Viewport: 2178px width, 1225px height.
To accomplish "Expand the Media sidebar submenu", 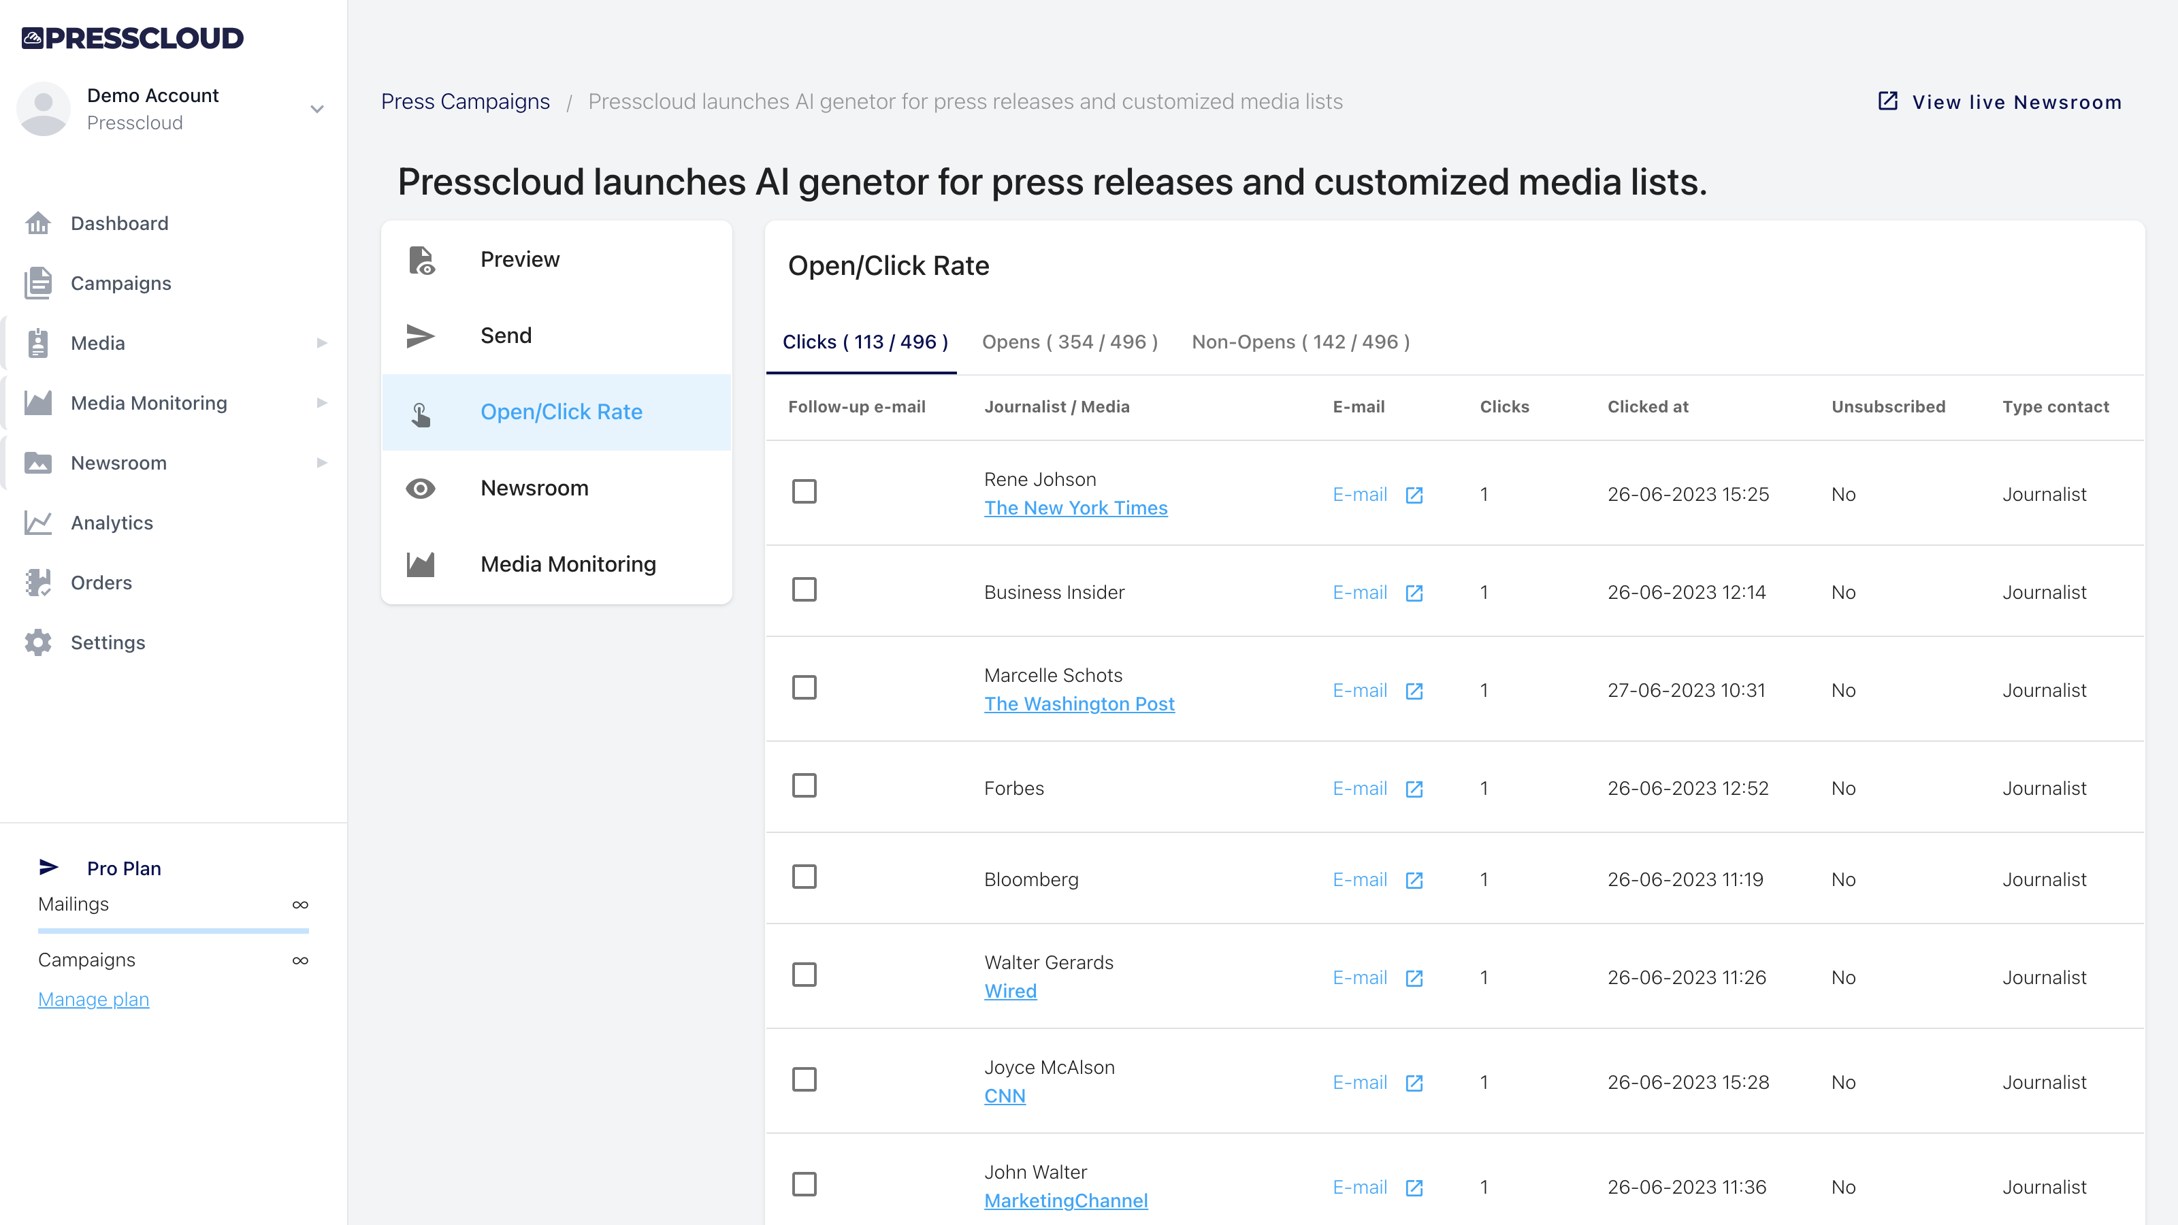I will (x=321, y=343).
